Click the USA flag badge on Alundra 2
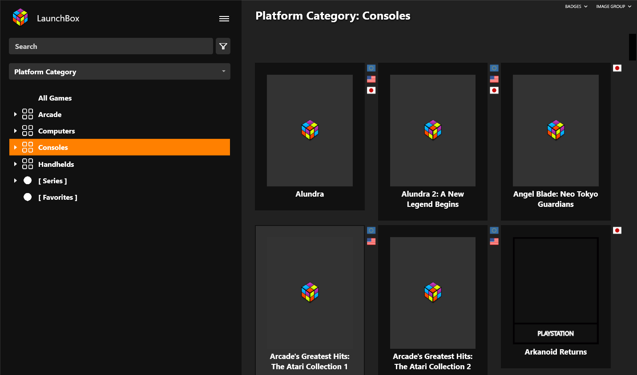The image size is (637, 375). tap(494, 79)
